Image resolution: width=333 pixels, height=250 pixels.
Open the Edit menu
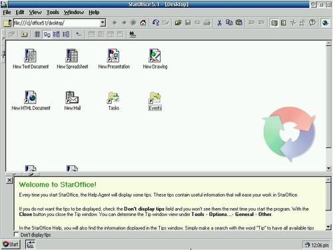(20, 12)
